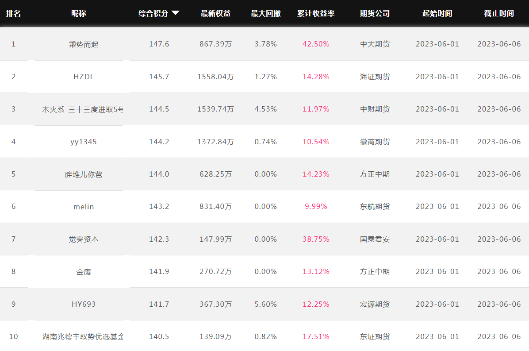529x351 pixels.
Task: Click the drawdown value 1.27%
Action: point(266,77)
